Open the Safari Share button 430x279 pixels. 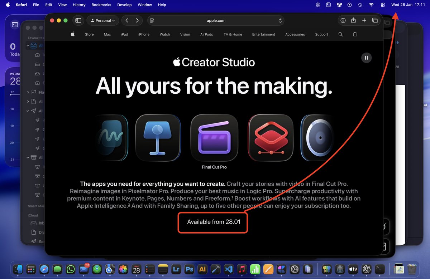click(353, 20)
